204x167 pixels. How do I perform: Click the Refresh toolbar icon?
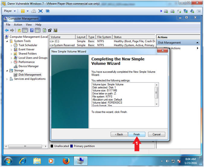(44, 30)
